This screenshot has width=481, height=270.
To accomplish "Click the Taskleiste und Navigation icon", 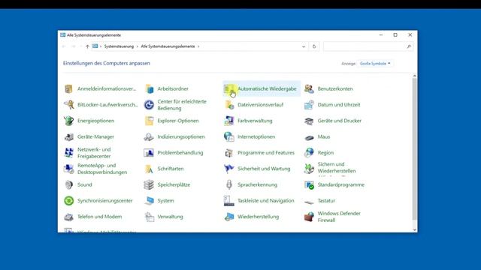I will [229, 200].
